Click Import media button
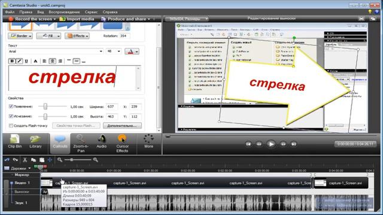The width and height of the screenshot is (383, 215). pyautogui.click(x=77, y=19)
